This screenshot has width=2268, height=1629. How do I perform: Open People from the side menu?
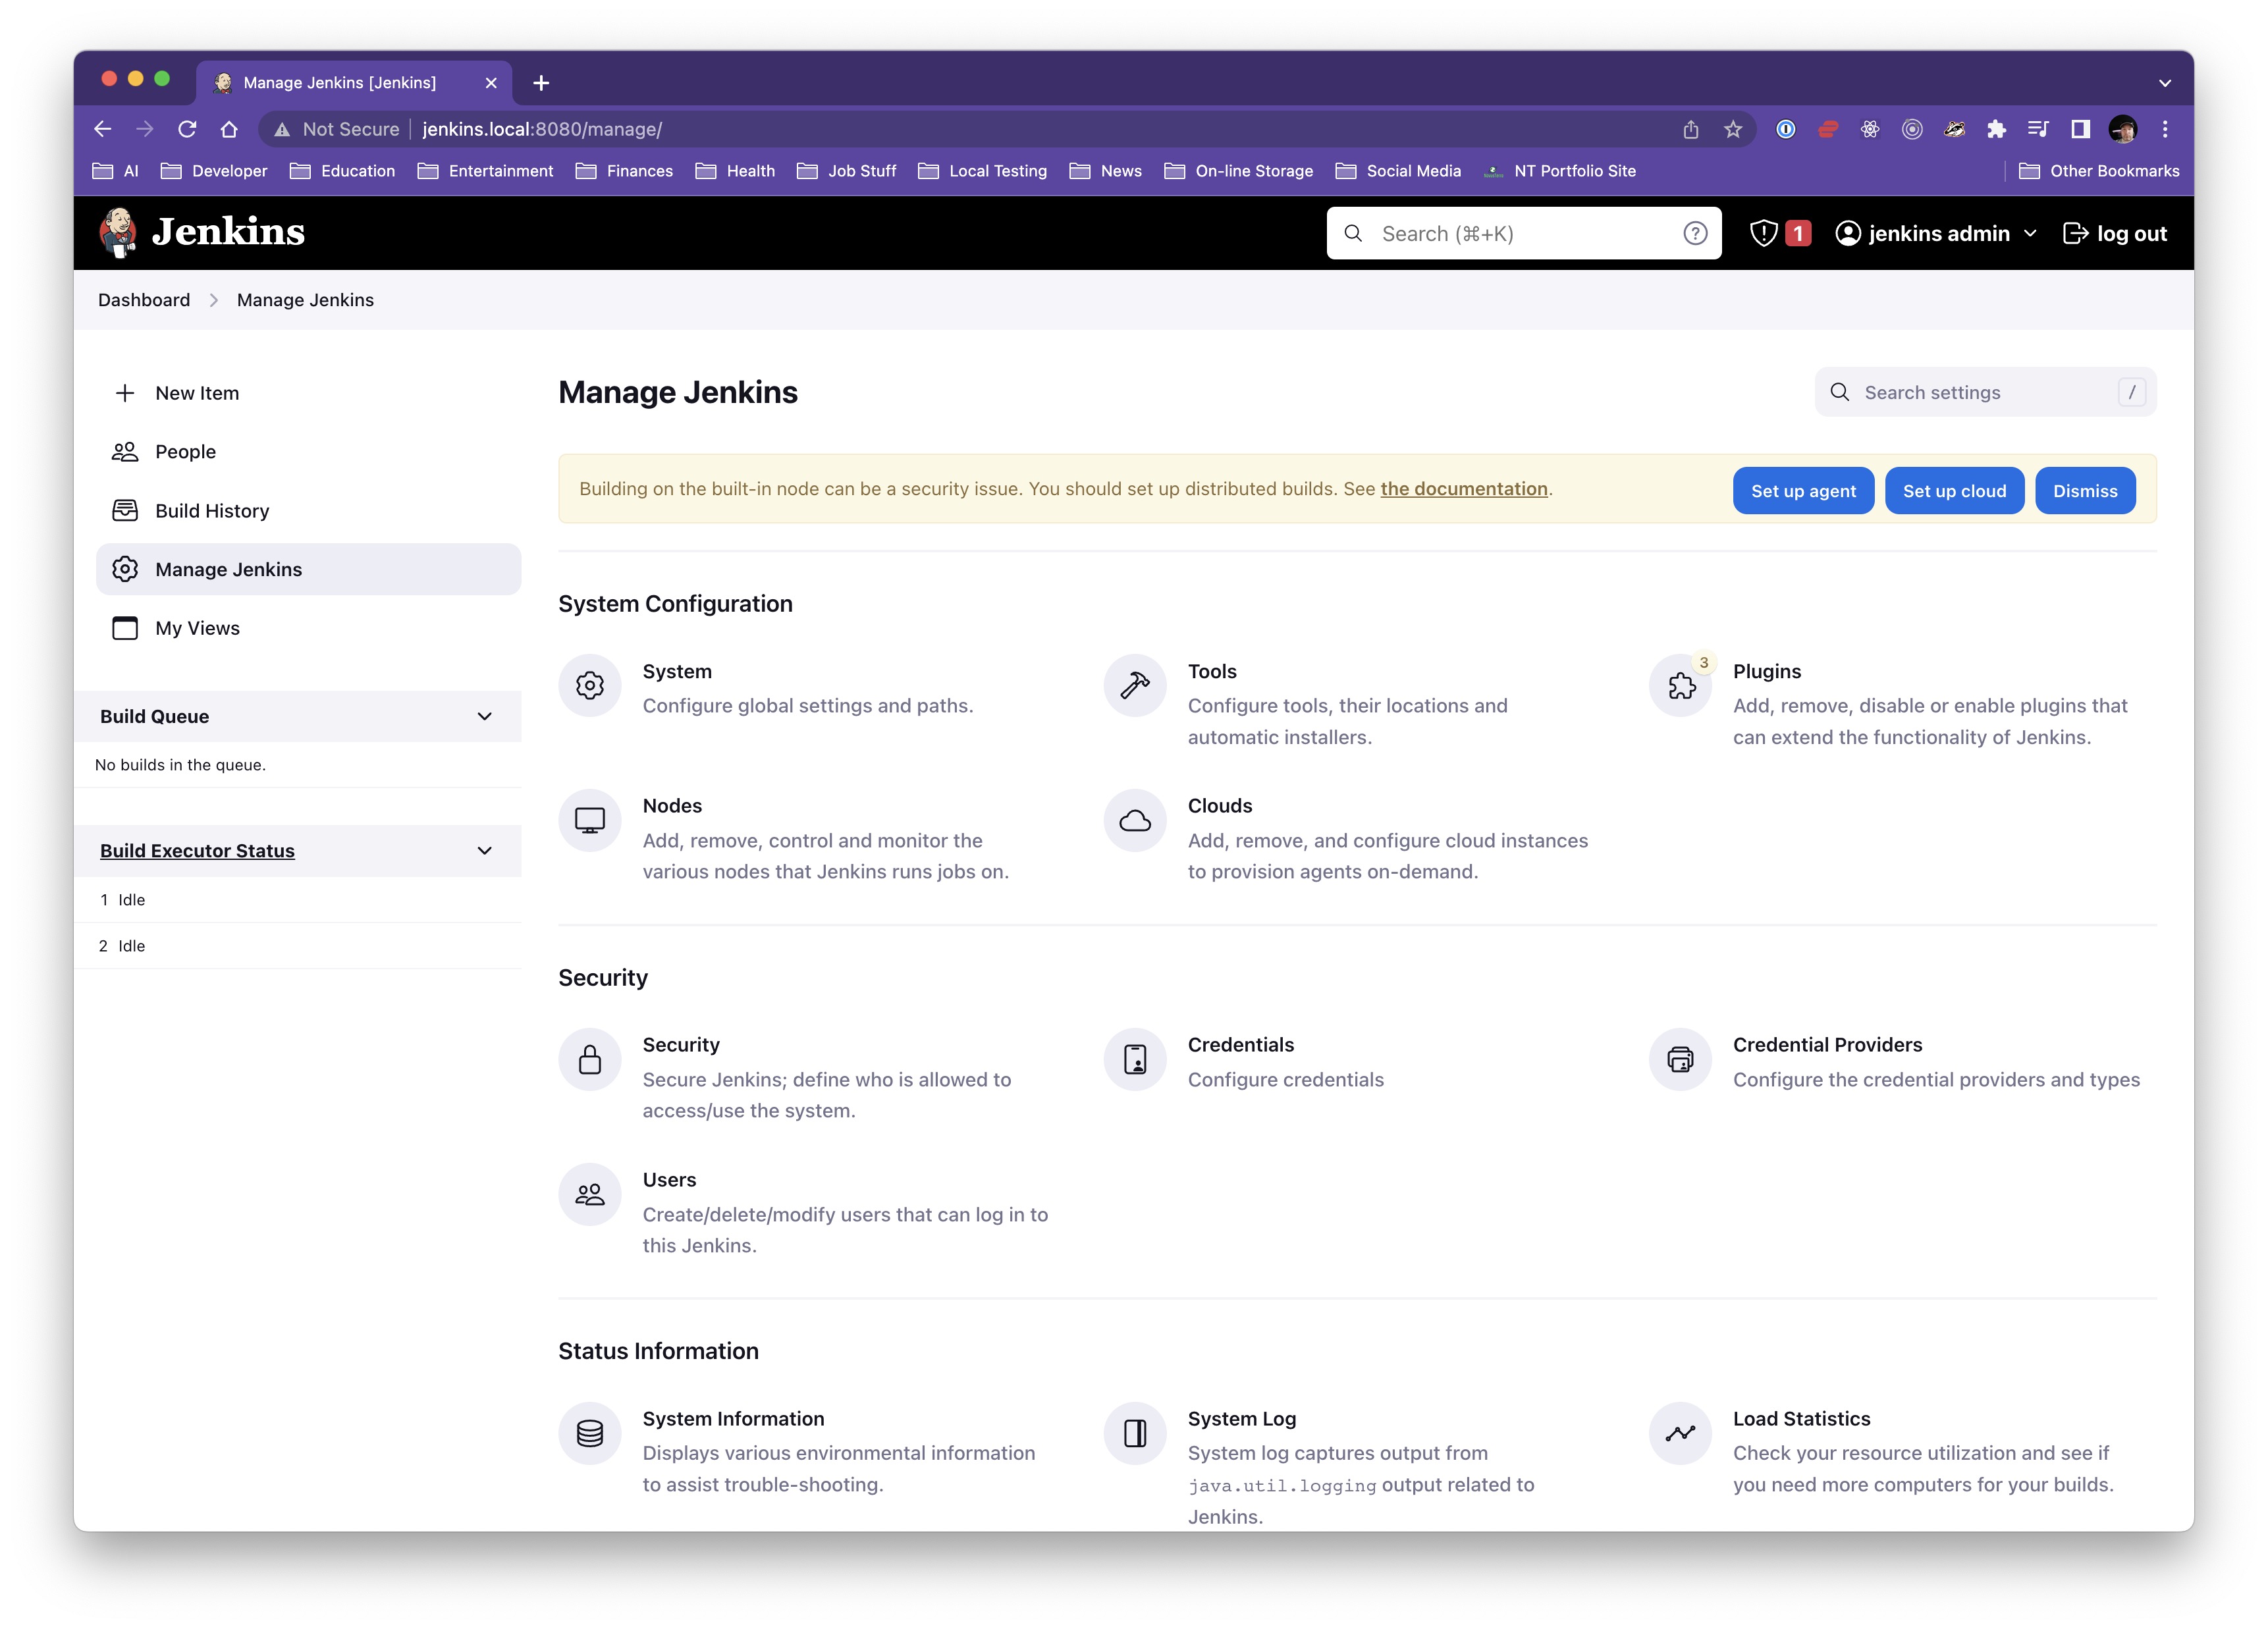click(185, 452)
